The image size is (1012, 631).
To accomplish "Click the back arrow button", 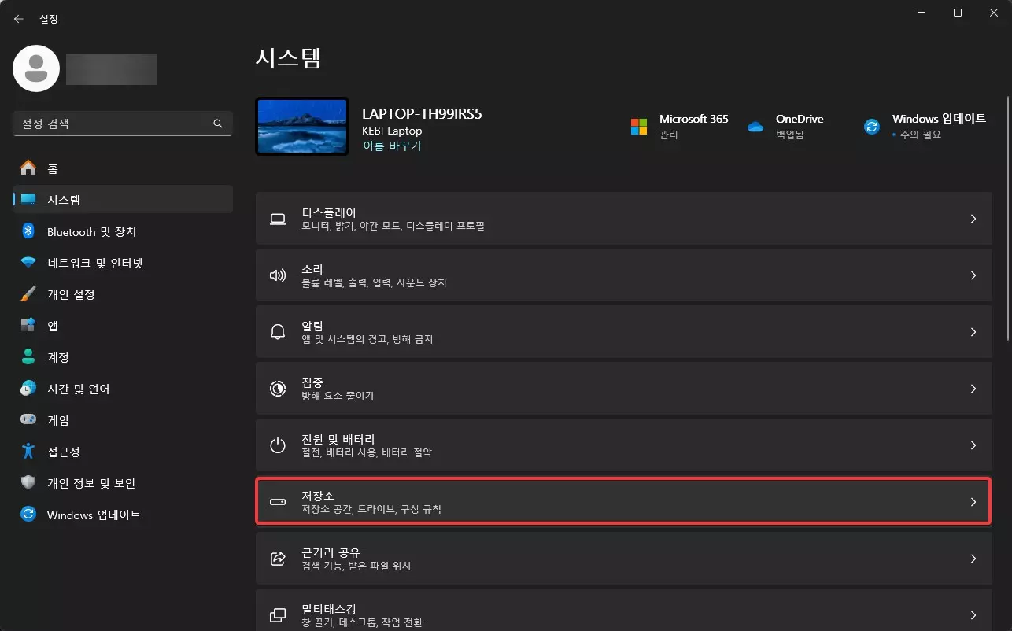I will pos(17,18).
